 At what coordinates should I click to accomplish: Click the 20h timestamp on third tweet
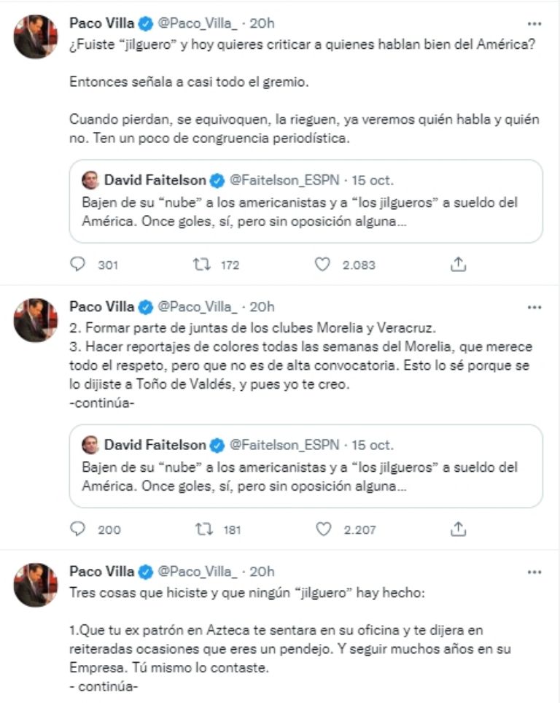coord(262,571)
